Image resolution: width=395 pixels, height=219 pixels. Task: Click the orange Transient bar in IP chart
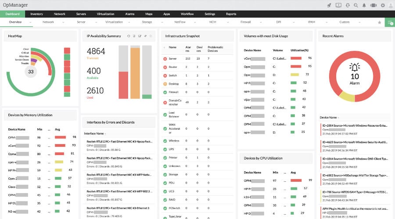(x=135, y=73)
